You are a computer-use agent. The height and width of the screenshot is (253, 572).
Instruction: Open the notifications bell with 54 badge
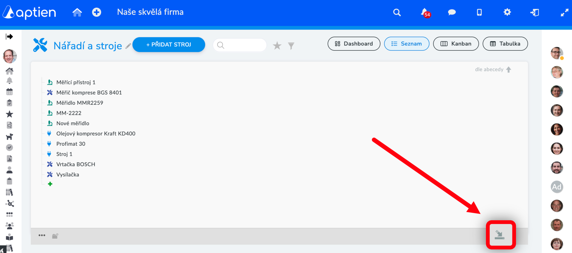pyautogui.click(x=425, y=13)
